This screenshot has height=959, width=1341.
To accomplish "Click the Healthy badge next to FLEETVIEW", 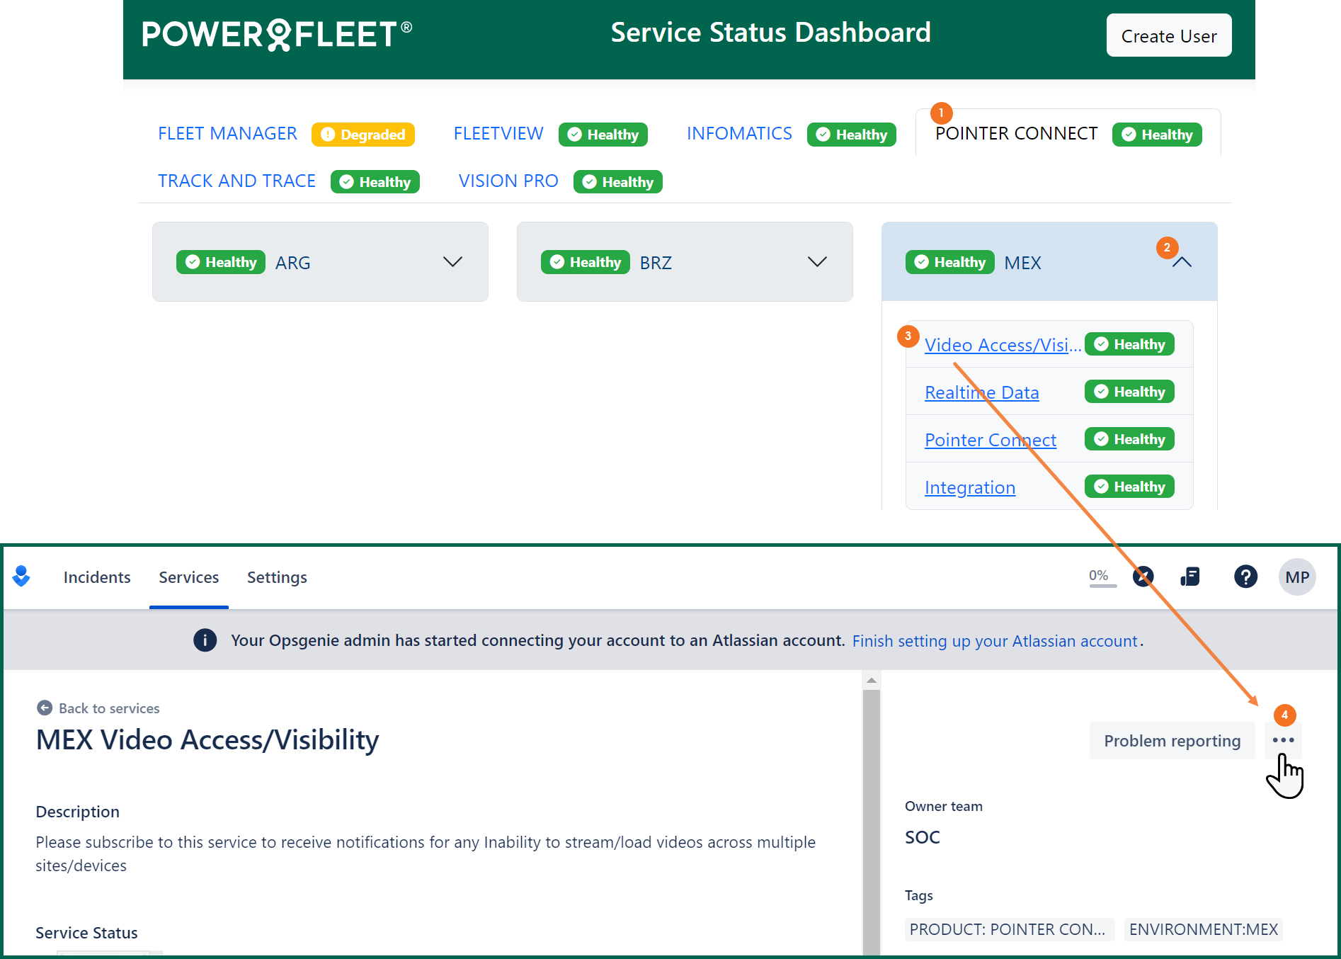I will pos(603,135).
